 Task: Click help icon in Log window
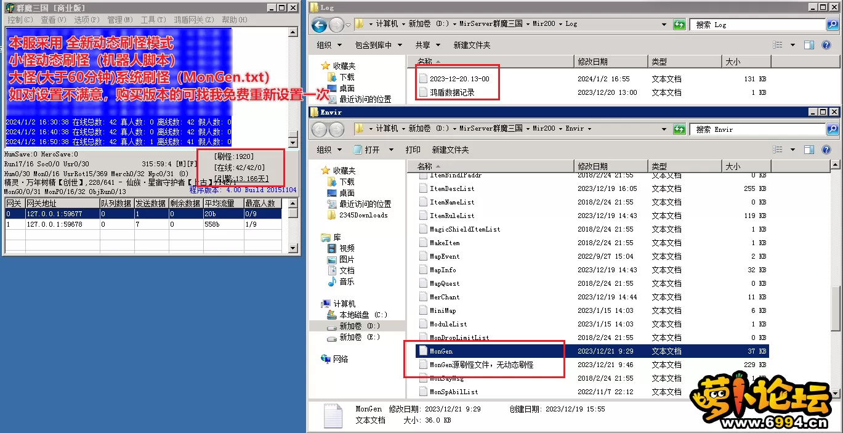pyautogui.click(x=826, y=45)
